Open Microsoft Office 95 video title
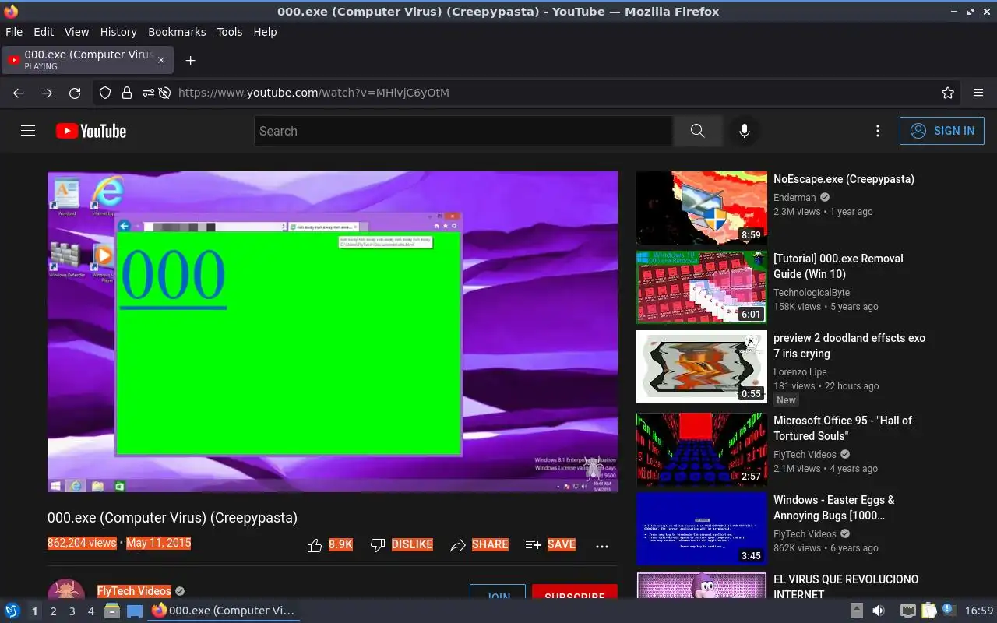This screenshot has height=623, width=997. [x=843, y=428]
